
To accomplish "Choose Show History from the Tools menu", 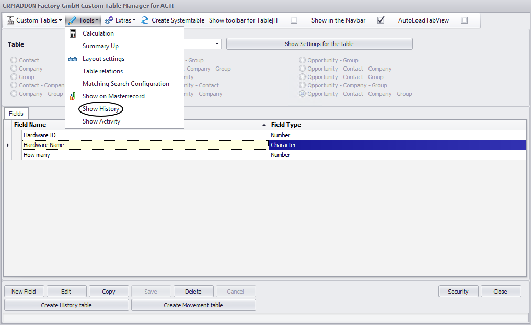I will [x=100, y=109].
